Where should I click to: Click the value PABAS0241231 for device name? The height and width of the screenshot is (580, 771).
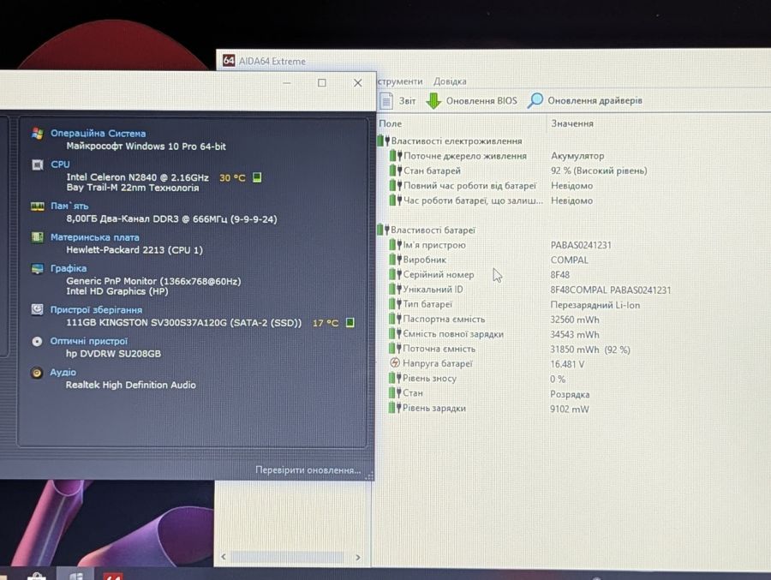tap(581, 245)
